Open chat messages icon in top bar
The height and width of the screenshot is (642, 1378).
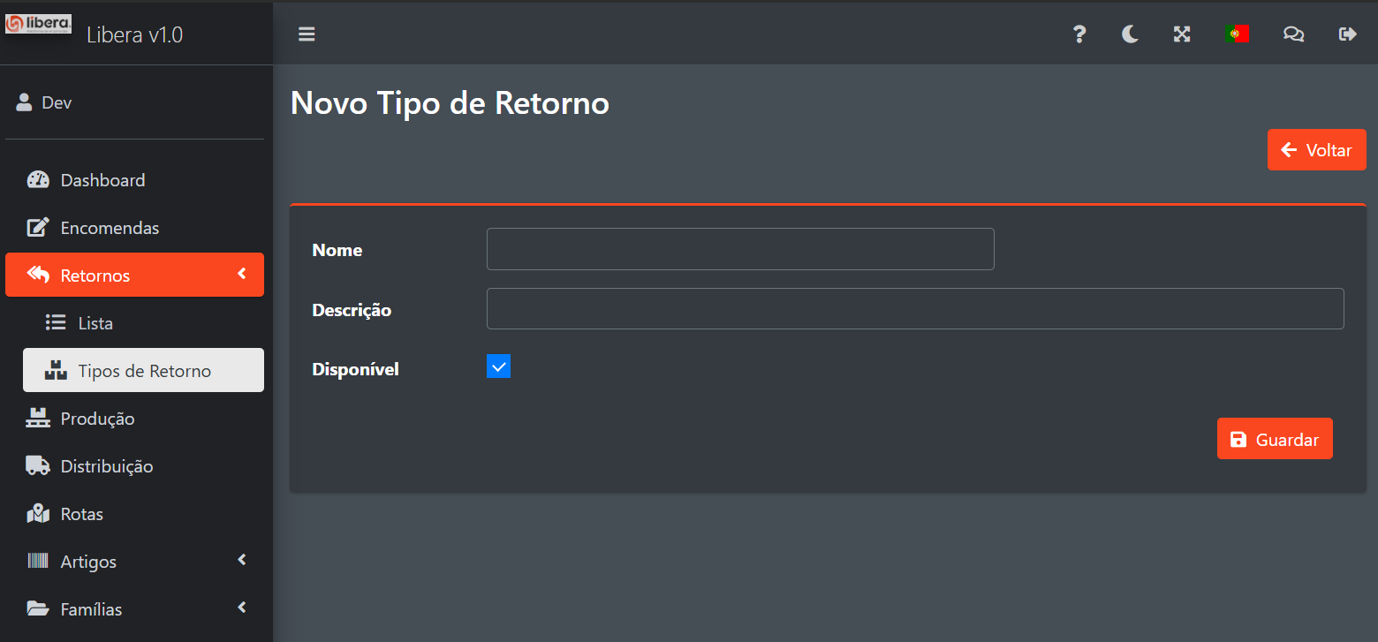[x=1293, y=34]
